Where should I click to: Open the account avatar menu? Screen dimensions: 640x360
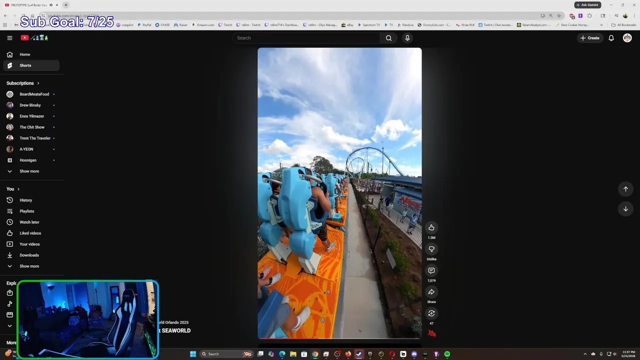(627, 38)
